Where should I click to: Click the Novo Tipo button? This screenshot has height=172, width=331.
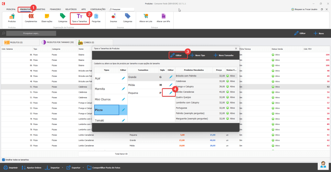[x=197, y=56]
